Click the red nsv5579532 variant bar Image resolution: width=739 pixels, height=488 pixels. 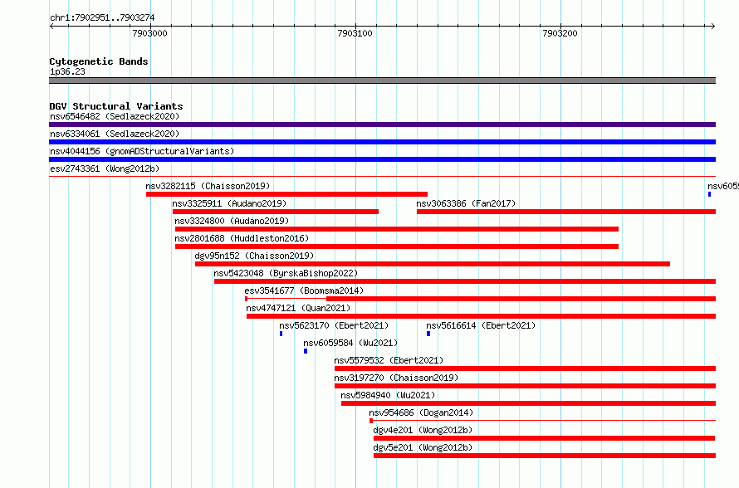point(525,368)
